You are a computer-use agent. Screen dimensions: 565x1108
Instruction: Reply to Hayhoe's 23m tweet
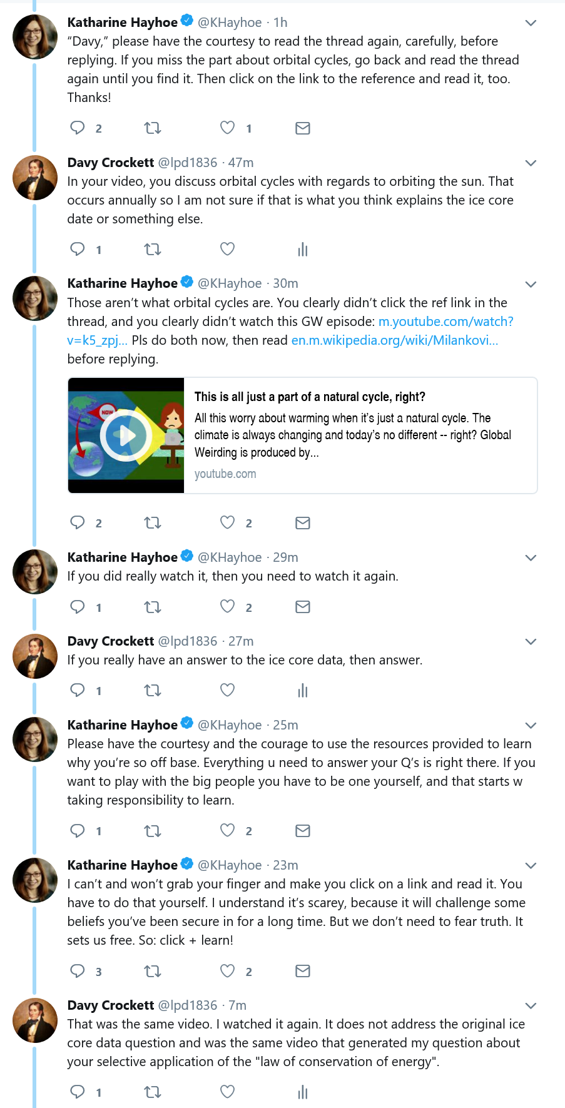pyautogui.click(x=78, y=971)
